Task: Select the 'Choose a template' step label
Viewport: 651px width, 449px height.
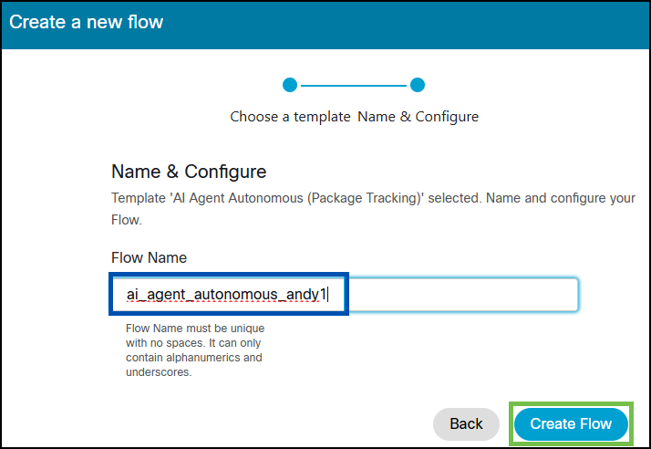Action: [x=290, y=117]
